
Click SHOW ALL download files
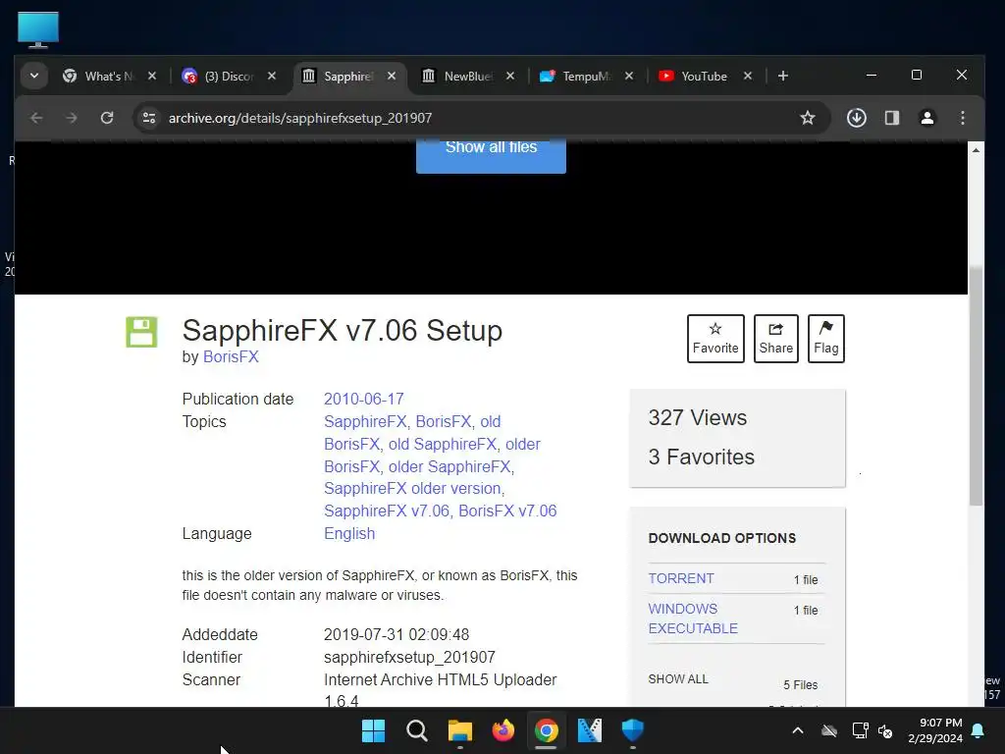coord(678,679)
